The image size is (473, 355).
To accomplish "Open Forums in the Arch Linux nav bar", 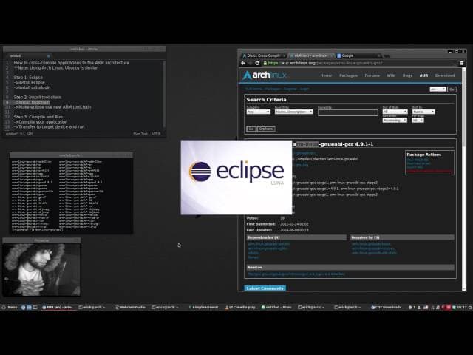I will pos(372,75).
